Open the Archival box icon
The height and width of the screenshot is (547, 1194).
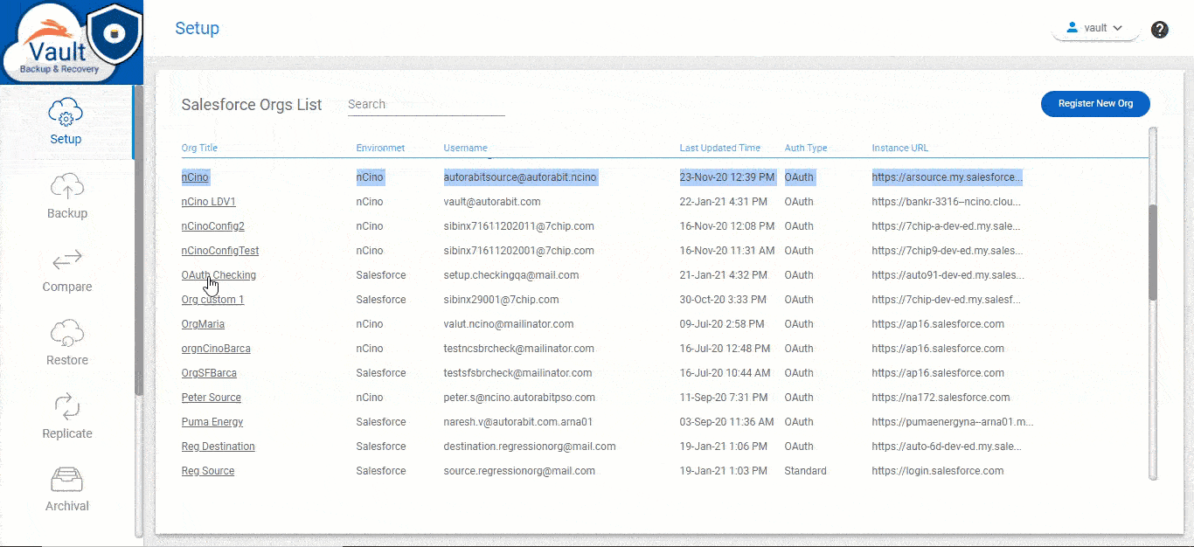tap(67, 480)
